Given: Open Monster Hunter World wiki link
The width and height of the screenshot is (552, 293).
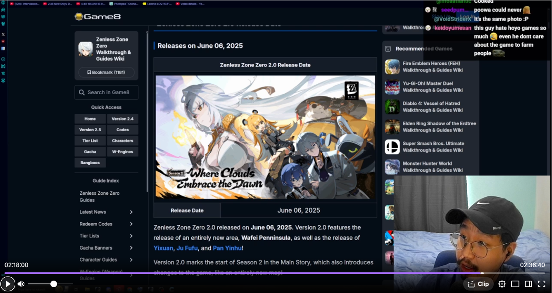Looking at the screenshot, I should click(x=433, y=167).
